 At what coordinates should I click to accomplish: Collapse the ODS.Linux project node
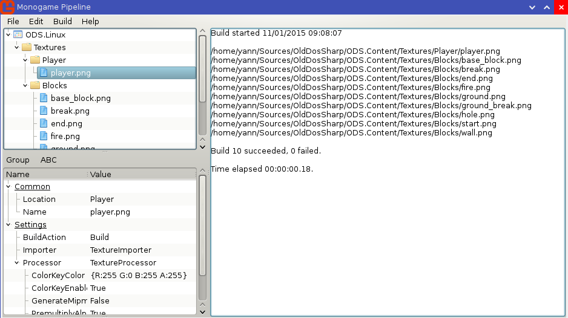pyautogui.click(x=8, y=34)
